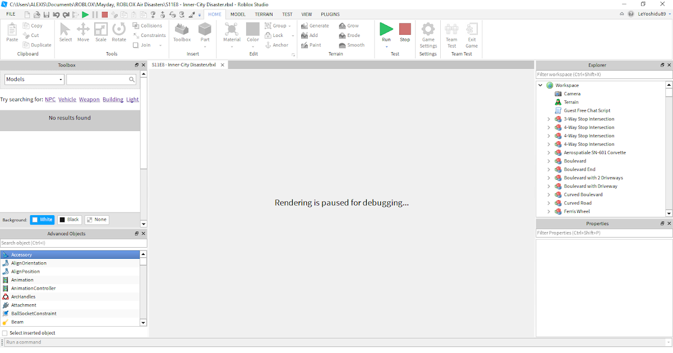673x353 pixels.
Task: Switch to the PLUGINS ribbon tab
Action: point(330,14)
